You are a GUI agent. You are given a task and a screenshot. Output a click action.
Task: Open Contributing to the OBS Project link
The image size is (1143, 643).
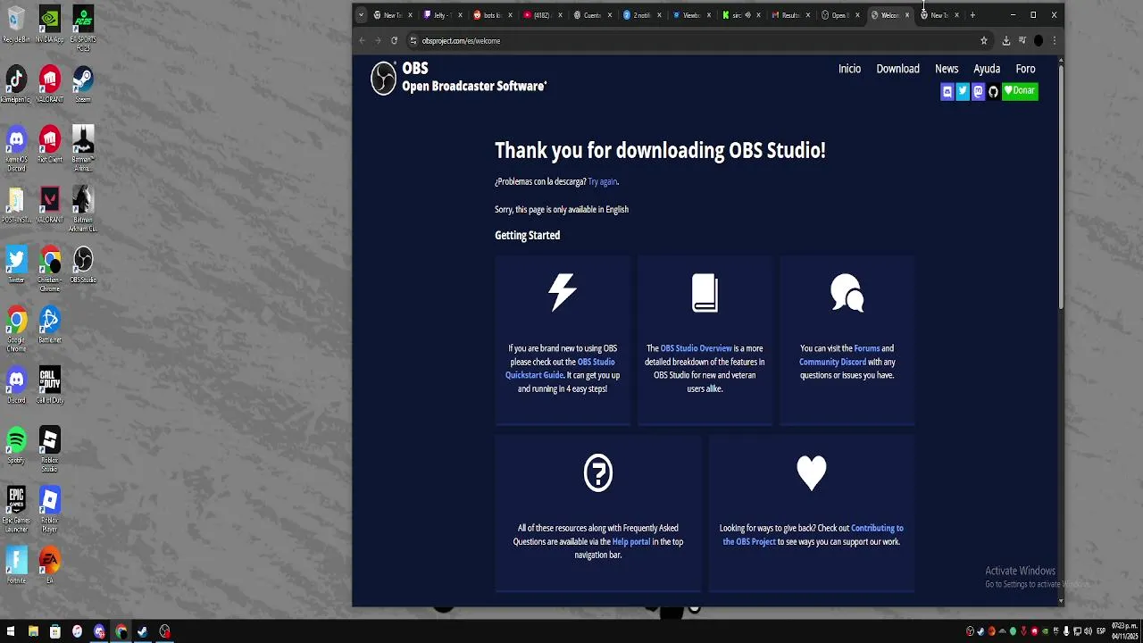tap(813, 535)
